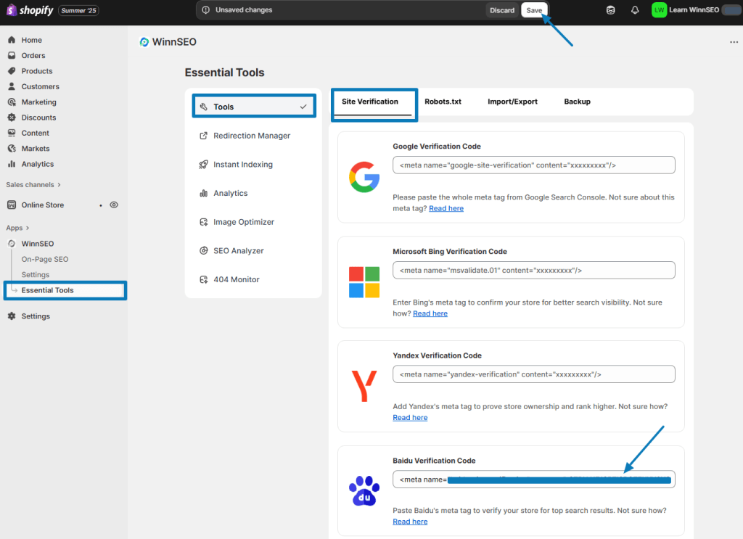Open Read here link for Baidu verification
This screenshot has width=743, height=539.
coord(410,522)
